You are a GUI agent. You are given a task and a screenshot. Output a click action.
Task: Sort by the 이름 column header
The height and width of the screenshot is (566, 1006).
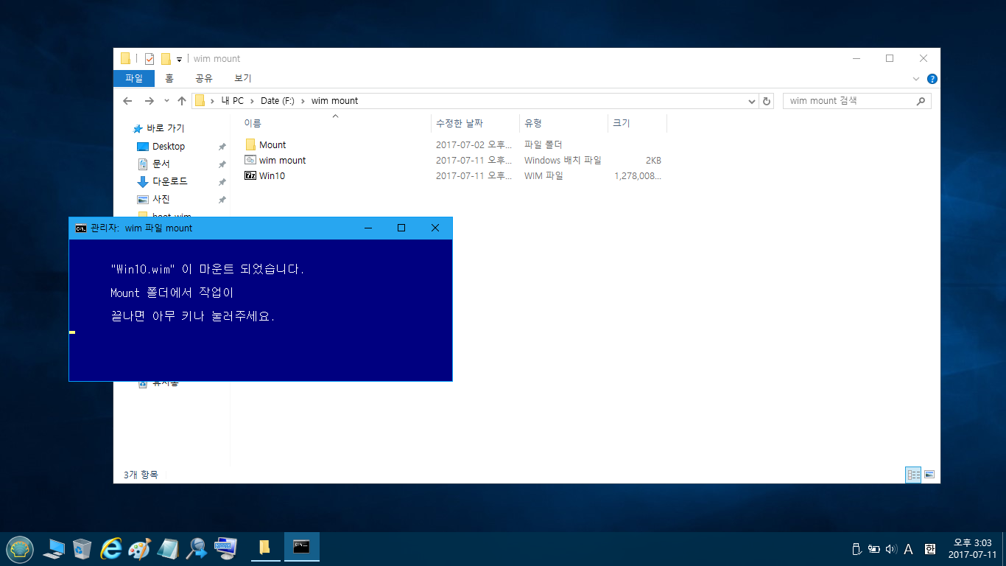pos(335,124)
